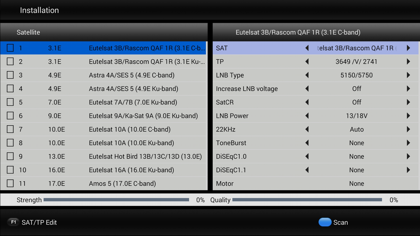Click the LNB Type value 5150/5750
Image resolution: width=420 pixels, height=236 pixels.
(357, 75)
